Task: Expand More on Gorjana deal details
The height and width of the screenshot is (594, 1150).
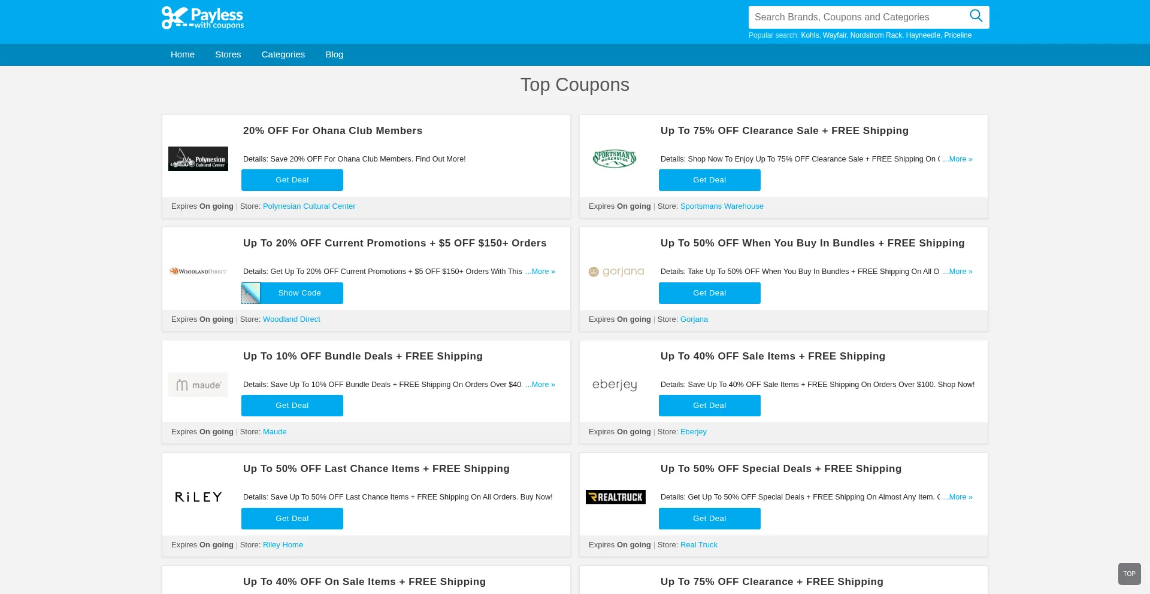Action: [x=958, y=272]
